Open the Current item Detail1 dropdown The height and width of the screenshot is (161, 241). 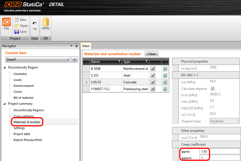point(38,60)
